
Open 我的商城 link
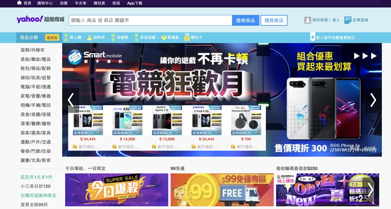pyautogui.click(x=320, y=20)
